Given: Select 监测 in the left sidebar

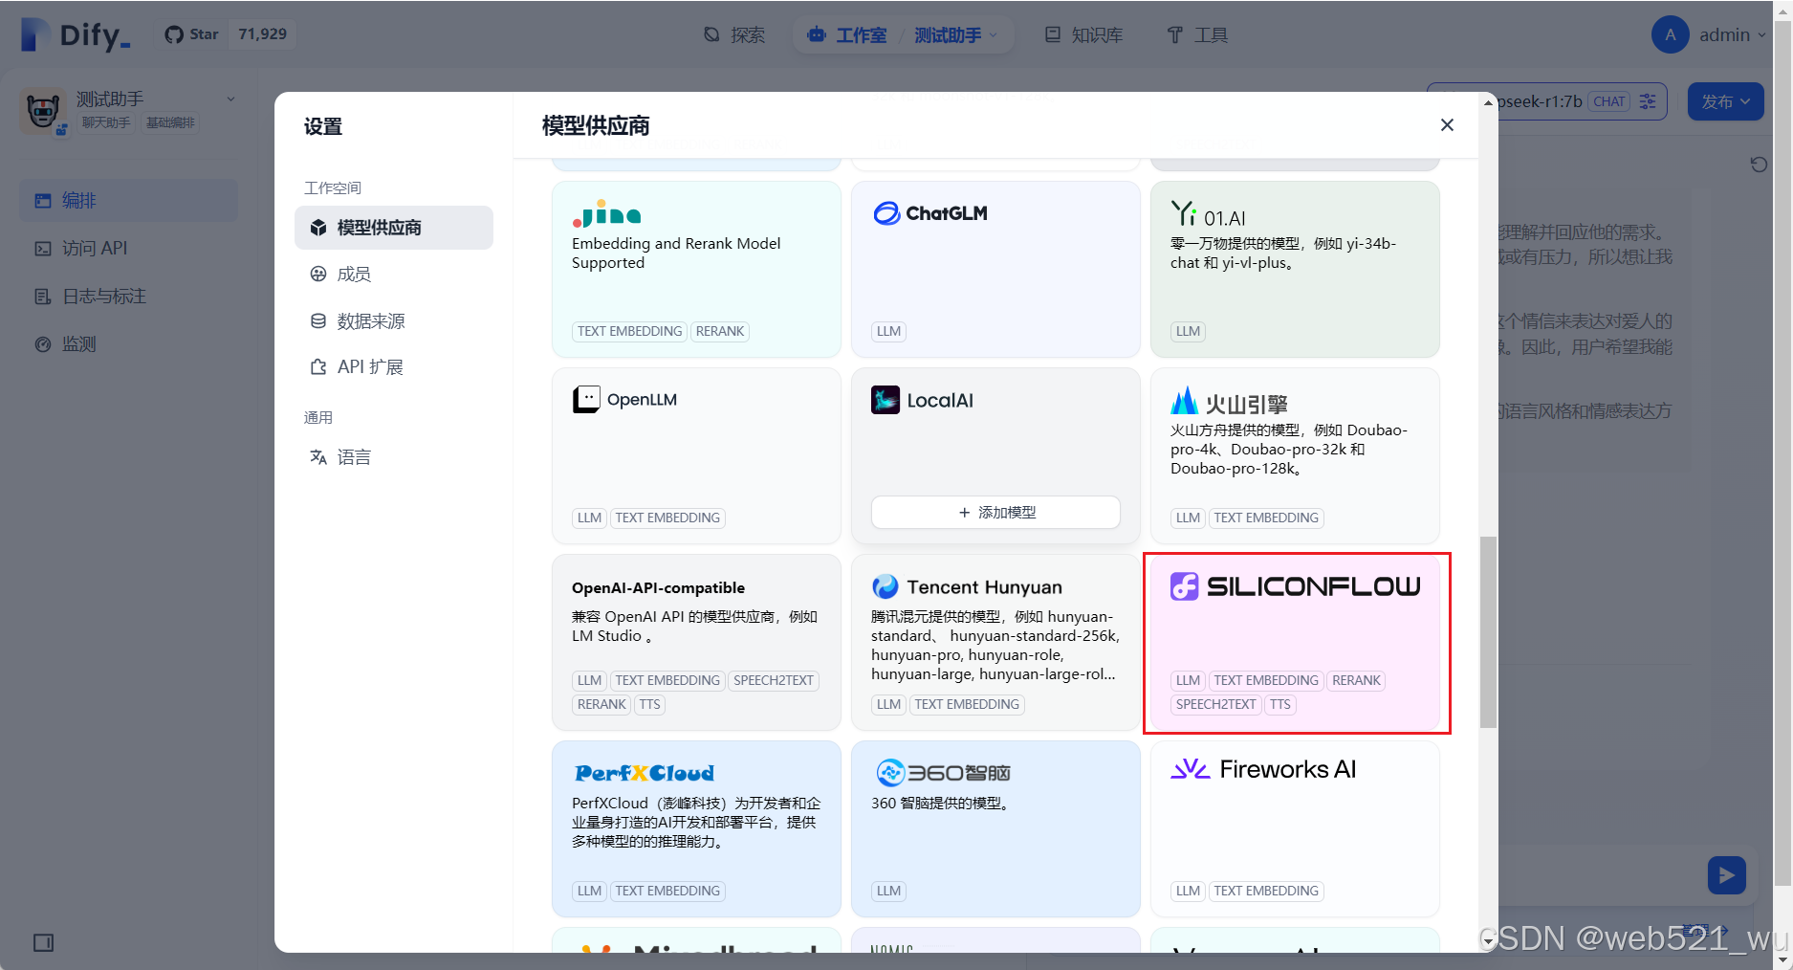Looking at the screenshot, I should click(128, 343).
